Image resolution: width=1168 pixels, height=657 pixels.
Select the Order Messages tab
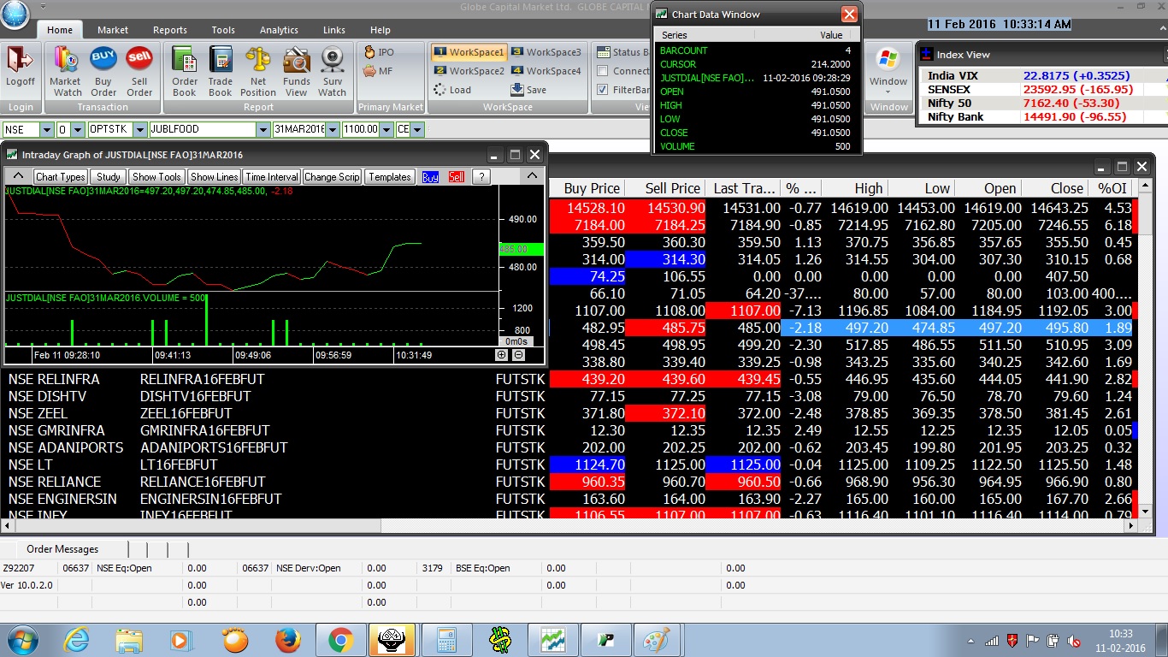coord(62,549)
